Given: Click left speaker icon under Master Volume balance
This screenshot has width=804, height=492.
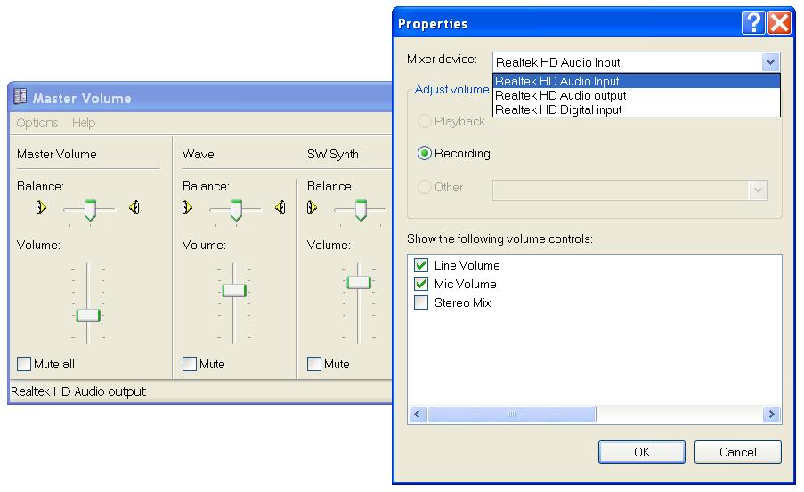Looking at the screenshot, I should click(x=41, y=208).
